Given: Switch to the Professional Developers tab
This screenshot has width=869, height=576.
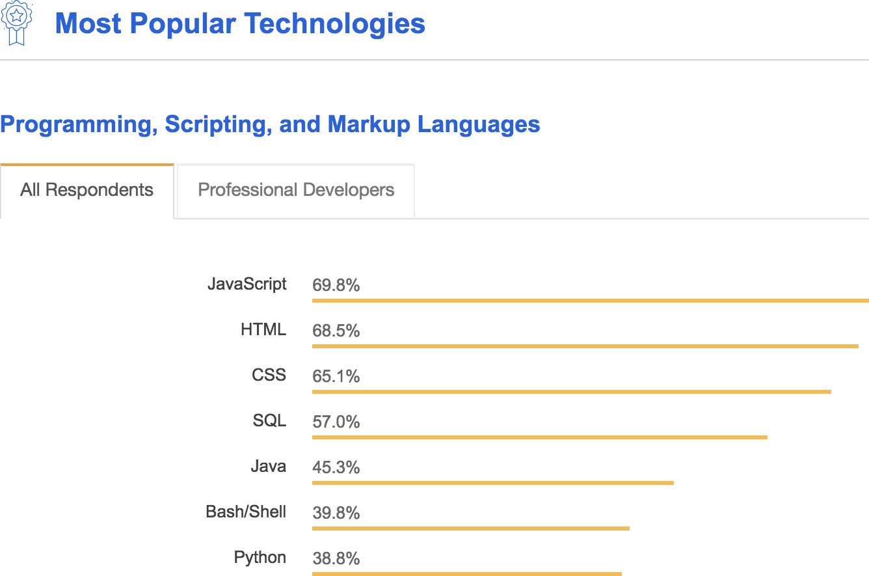Looking at the screenshot, I should coord(296,190).
